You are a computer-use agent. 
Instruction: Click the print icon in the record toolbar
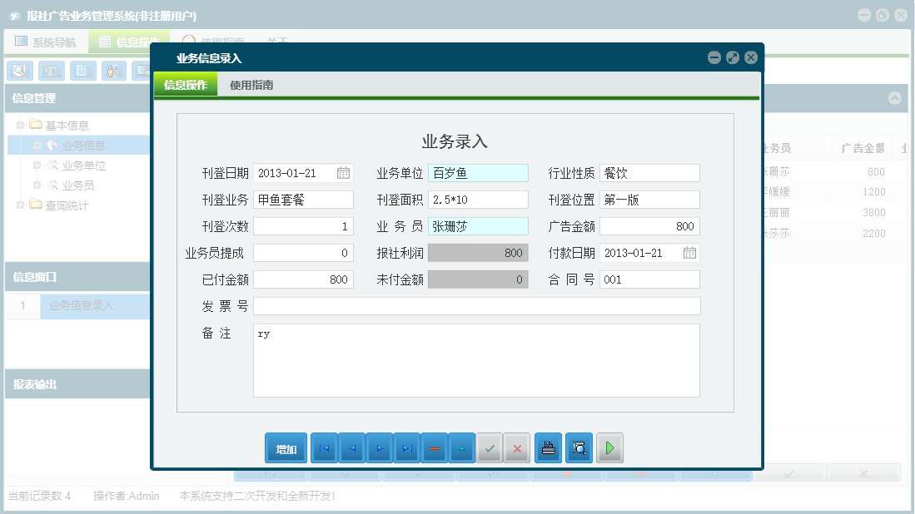[547, 447]
